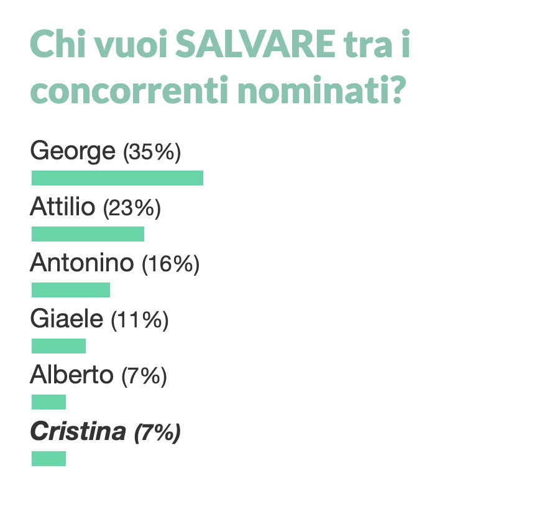Select the Antonino (16%) option label

(x=115, y=263)
